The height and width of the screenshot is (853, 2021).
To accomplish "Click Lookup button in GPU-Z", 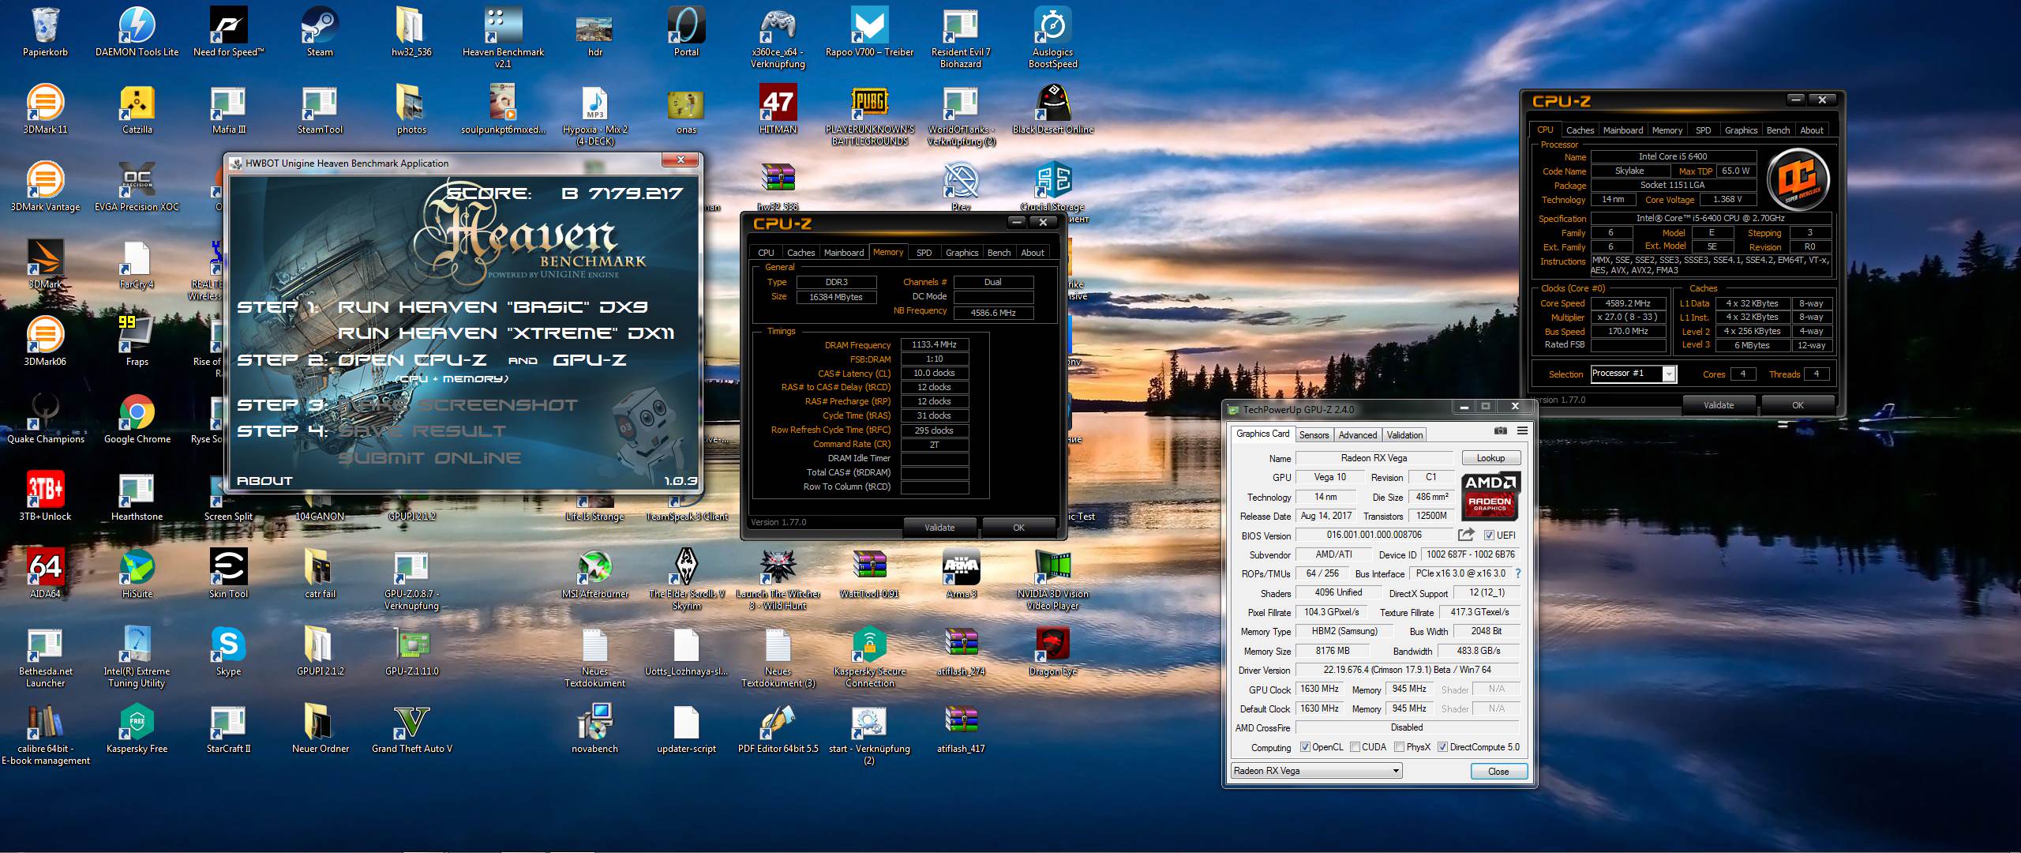I will (x=1490, y=458).
